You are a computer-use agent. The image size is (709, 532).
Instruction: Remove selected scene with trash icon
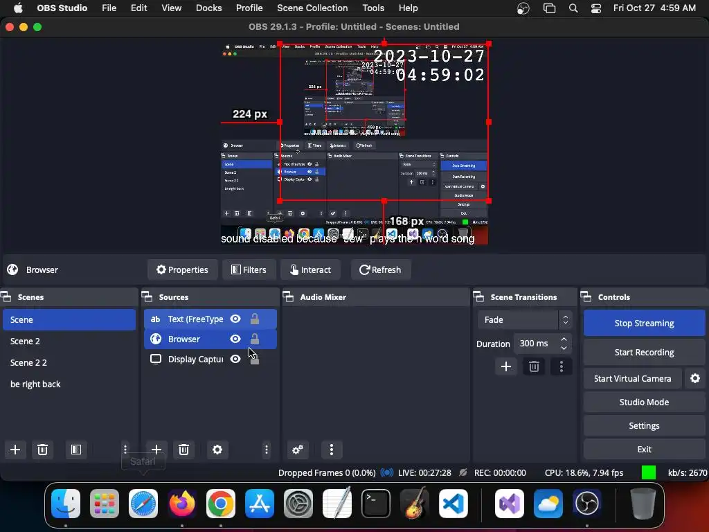point(42,450)
